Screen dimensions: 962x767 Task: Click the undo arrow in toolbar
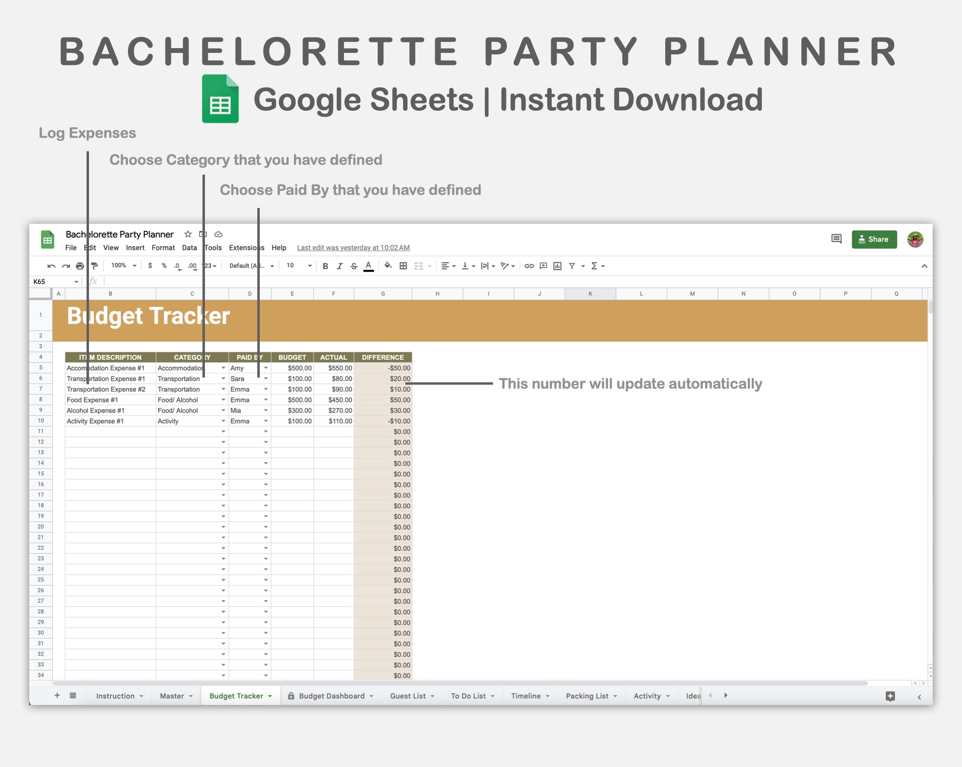[x=51, y=266]
